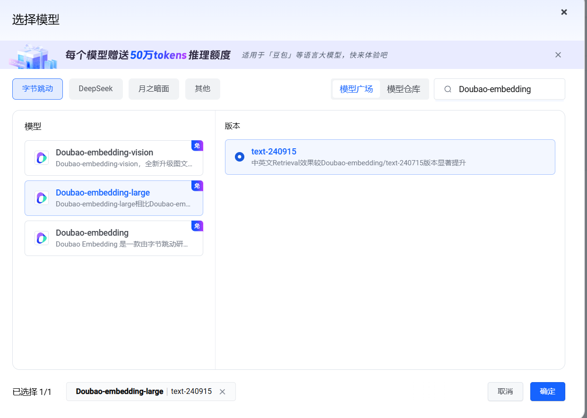Remove the selected Doubao-embedding-large text-240915 tag
This screenshot has width=587, height=418.
223,392
